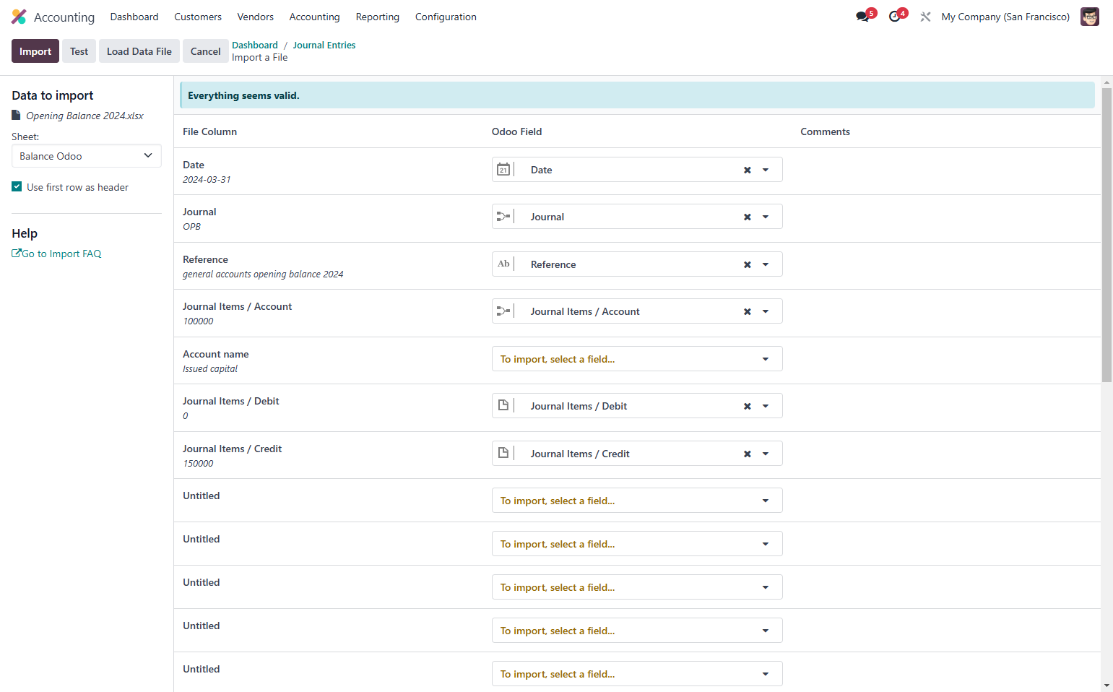Toggle Use first row as header

[17, 186]
